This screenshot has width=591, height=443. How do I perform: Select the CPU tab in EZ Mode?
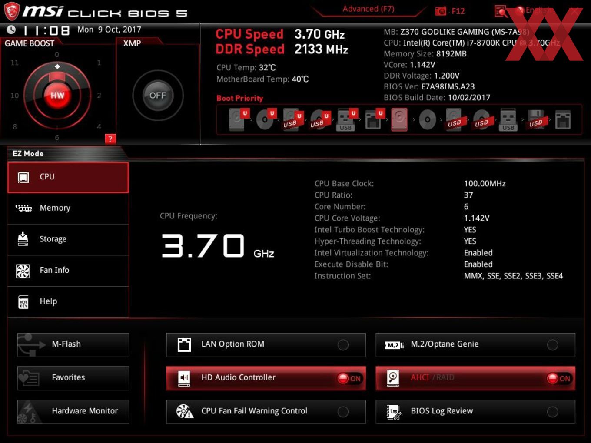[68, 177]
